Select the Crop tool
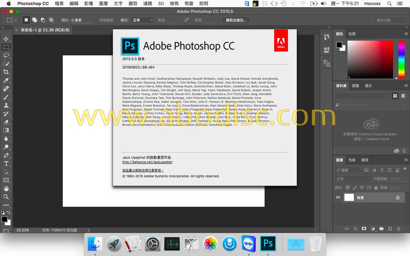The width and height of the screenshot is (410, 256). pyautogui.click(x=6, y=72)
